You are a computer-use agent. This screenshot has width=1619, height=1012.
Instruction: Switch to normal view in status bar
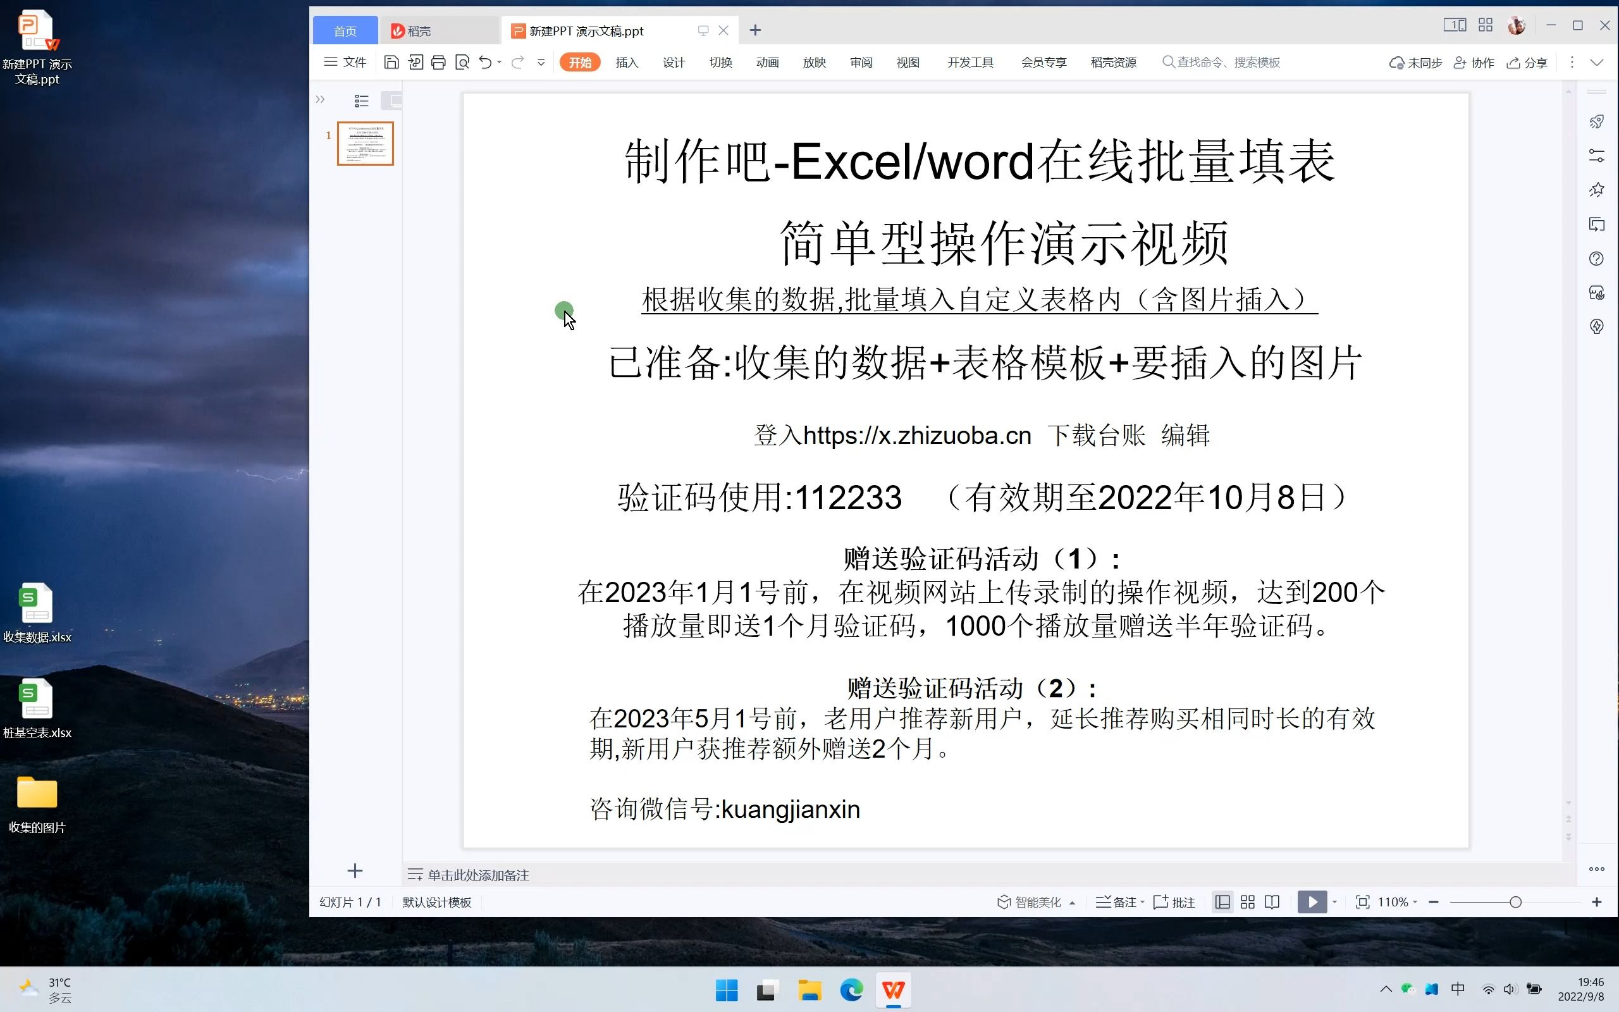pyautogui.click(x=1222, y=902)
